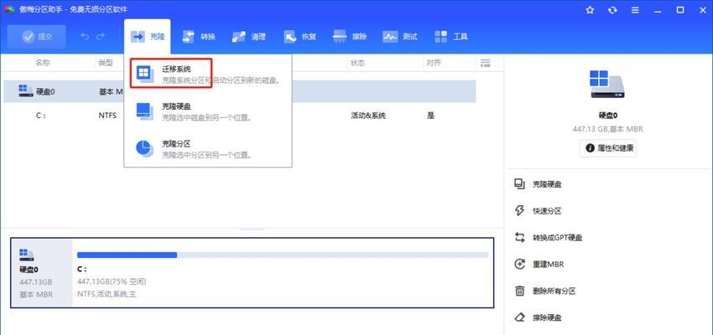This screenshot has height=335, width=713.
Task: Click the undo arrow icon
Action: pyautogui.click(x=85, y=37)
